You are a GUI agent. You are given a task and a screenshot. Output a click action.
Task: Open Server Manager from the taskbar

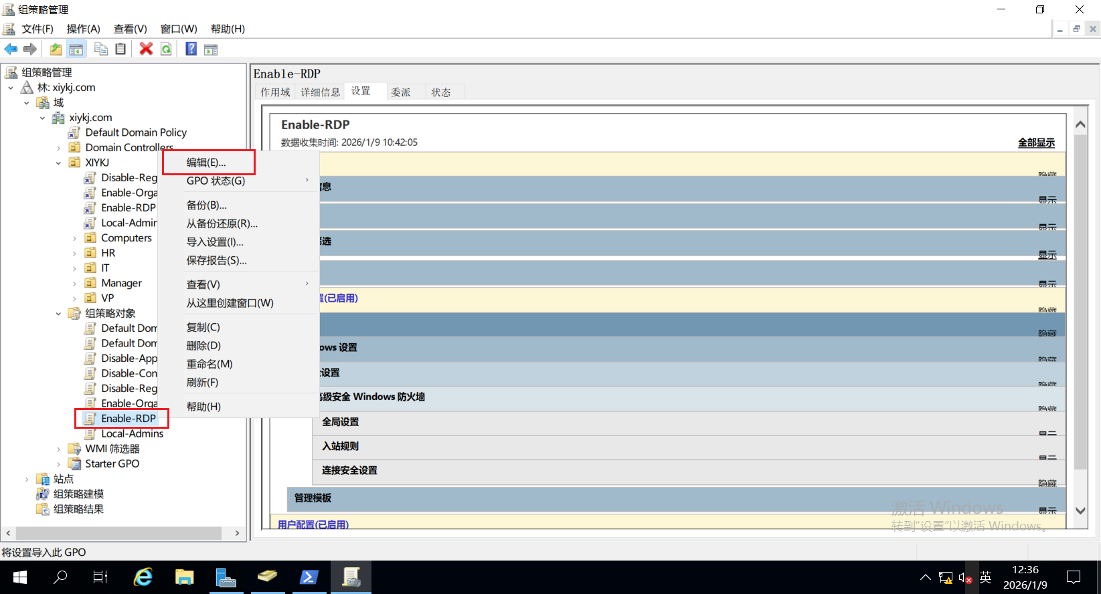pyautogui.click(x=226, y=577)
